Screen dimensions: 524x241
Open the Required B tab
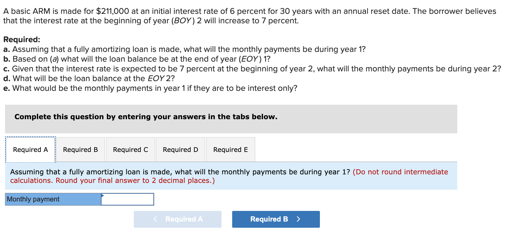click(80, 150)
